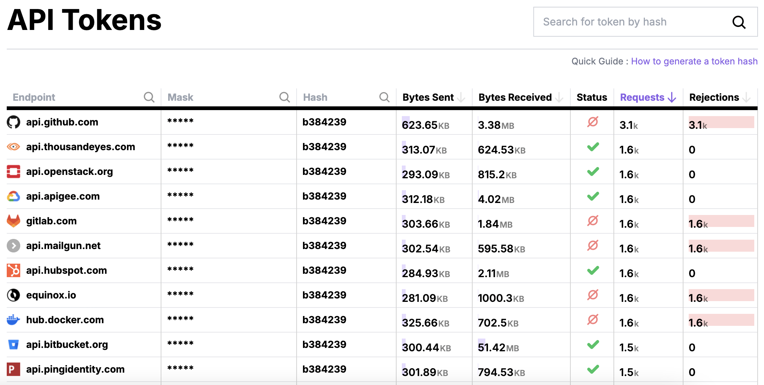Open the Mask column filter search icon

point(285,97)
